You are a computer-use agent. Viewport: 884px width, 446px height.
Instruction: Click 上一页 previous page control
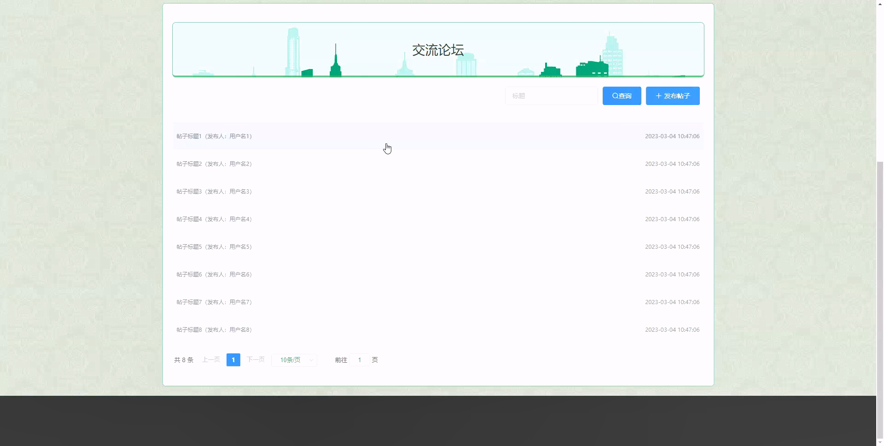tap(210, 360)
